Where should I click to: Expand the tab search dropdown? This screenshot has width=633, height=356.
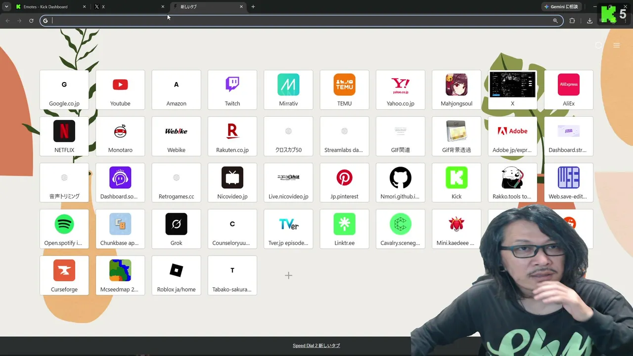click(x=6, y=7)
